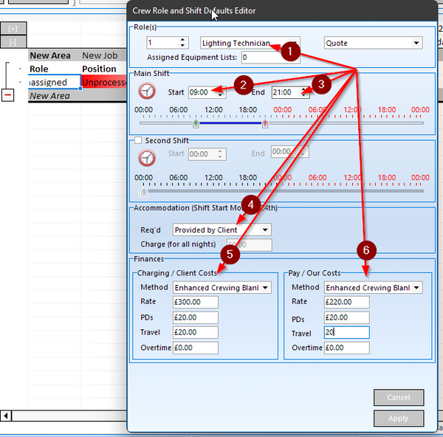Open the Lighting Technician role dropdown
Image resolution: width=443 pixels, height=437 pixels.
tap(294, 43)
